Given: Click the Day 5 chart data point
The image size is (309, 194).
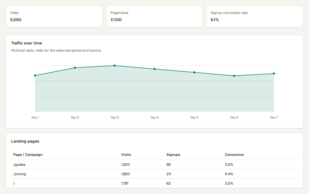Looking at the screenshot, I should click(194, 72).
